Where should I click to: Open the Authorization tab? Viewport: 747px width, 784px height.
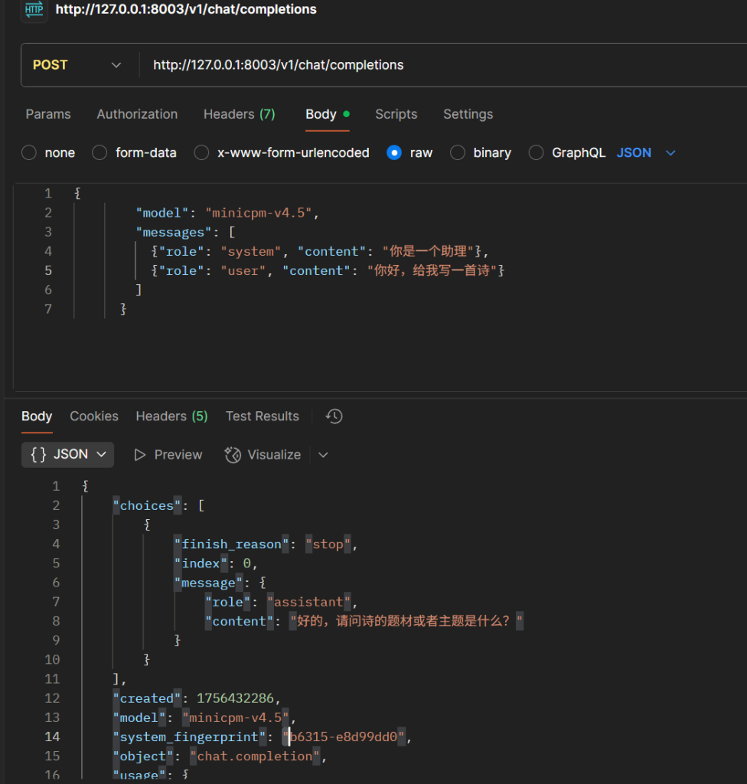pos(137,114)
